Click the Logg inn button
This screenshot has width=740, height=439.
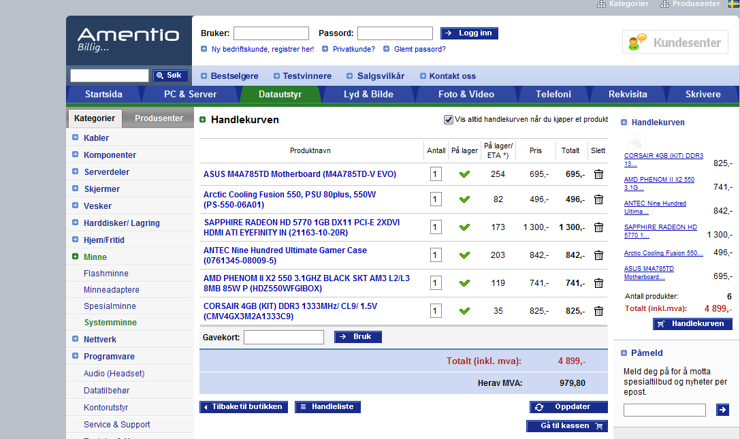point(469,33)
